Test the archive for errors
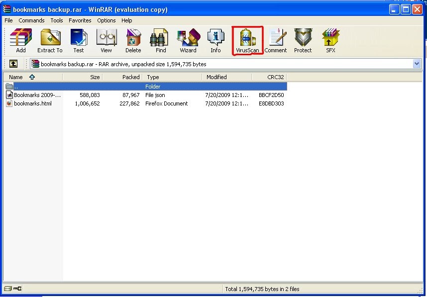 click(79, 40)
